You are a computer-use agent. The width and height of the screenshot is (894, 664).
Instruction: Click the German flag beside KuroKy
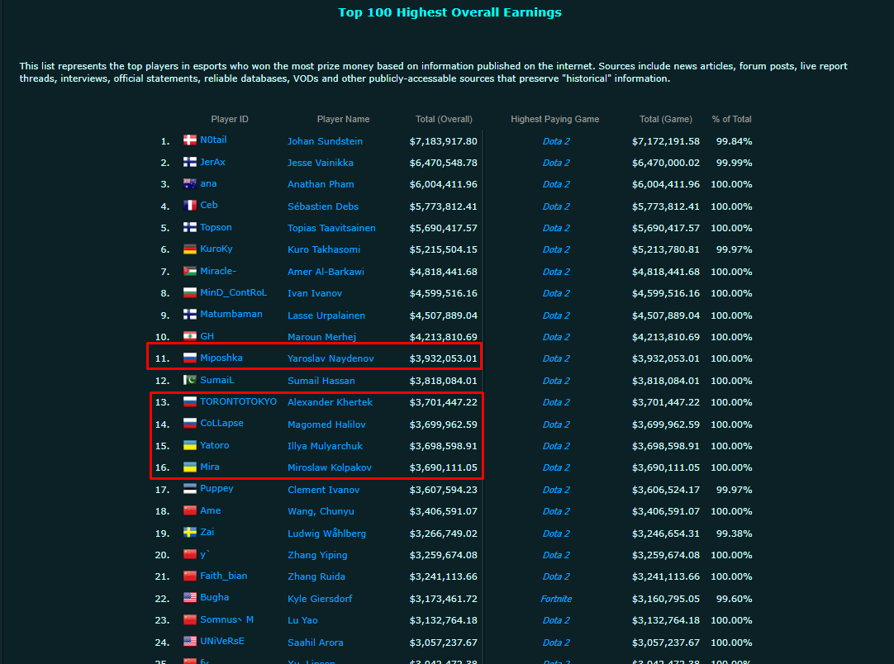189,249
